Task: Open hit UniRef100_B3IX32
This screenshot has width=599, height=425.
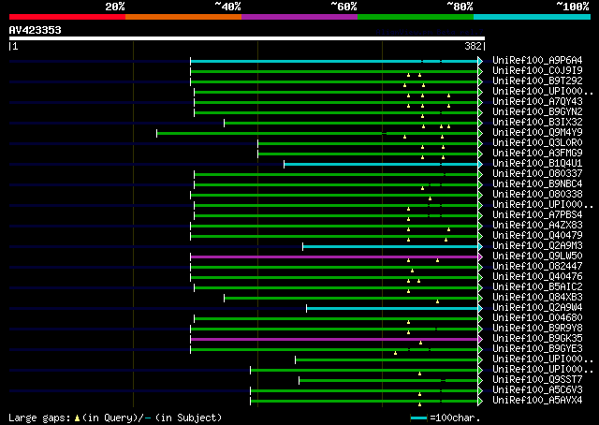Action: (x=537, y=123)
